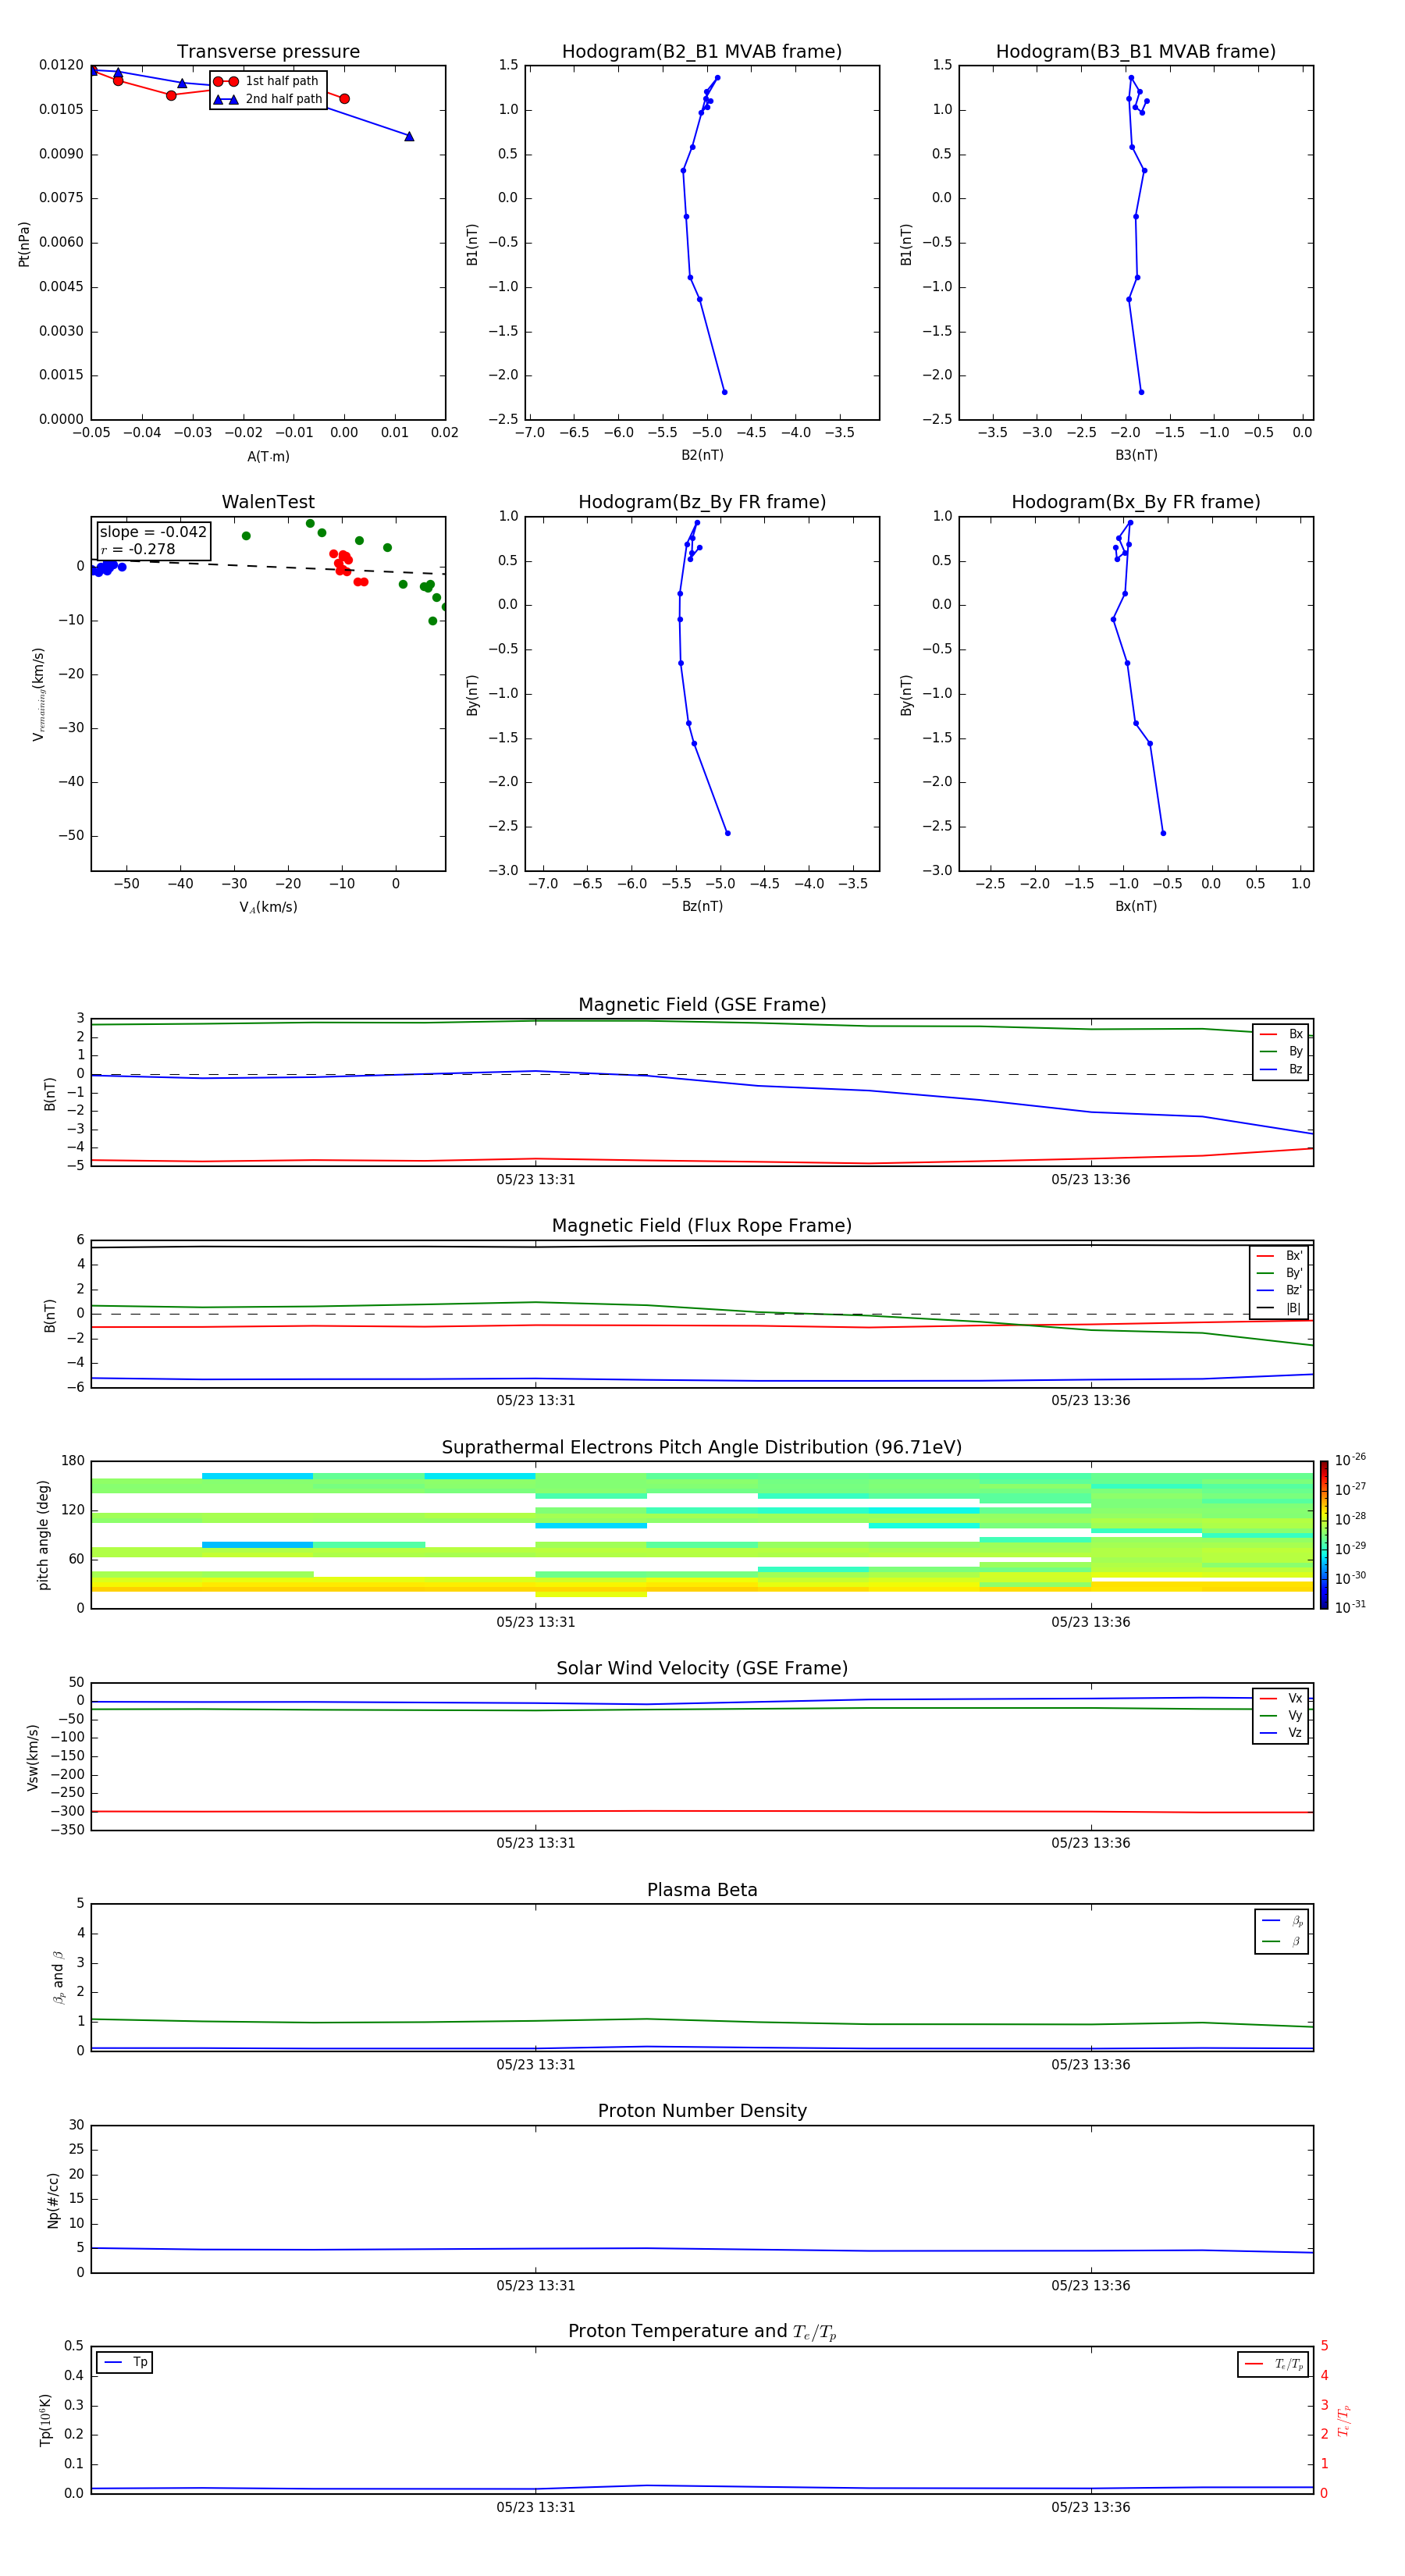Click the 'Bz(nT)' x-axis label

click(702, 906)
